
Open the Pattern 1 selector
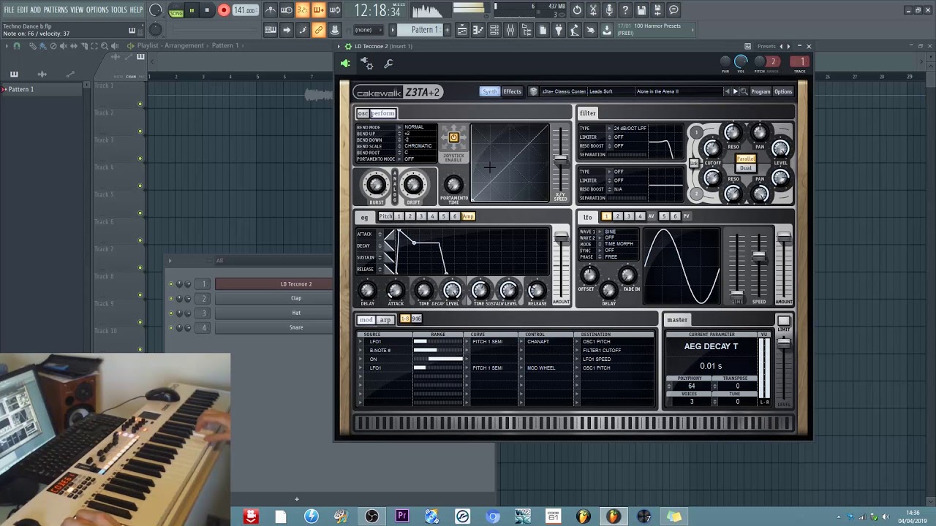coord(423,30)
